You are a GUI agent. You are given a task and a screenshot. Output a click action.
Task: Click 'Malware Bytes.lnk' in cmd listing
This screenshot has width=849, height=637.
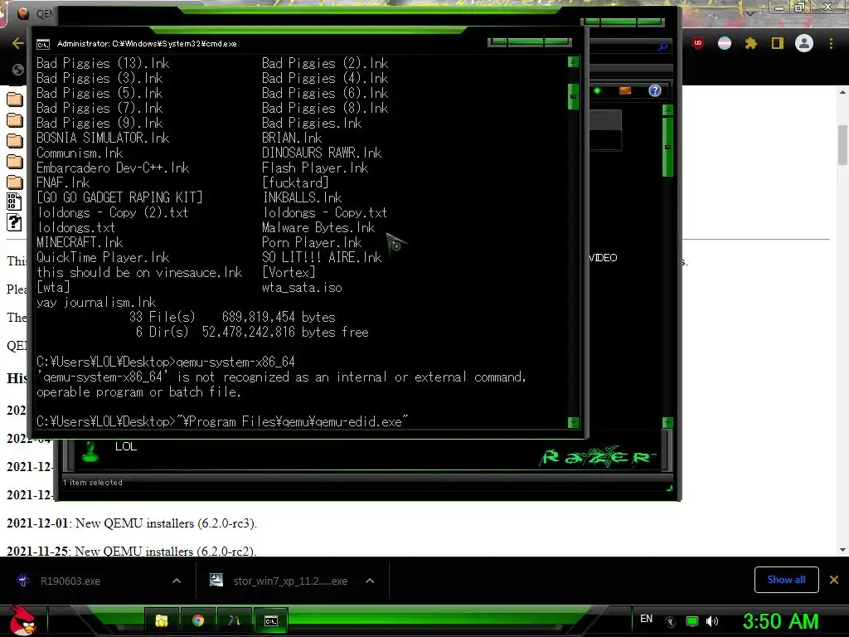[318, 227]
